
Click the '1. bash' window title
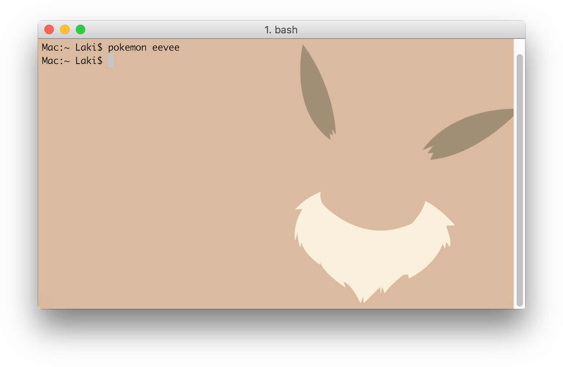click(281, 30)
